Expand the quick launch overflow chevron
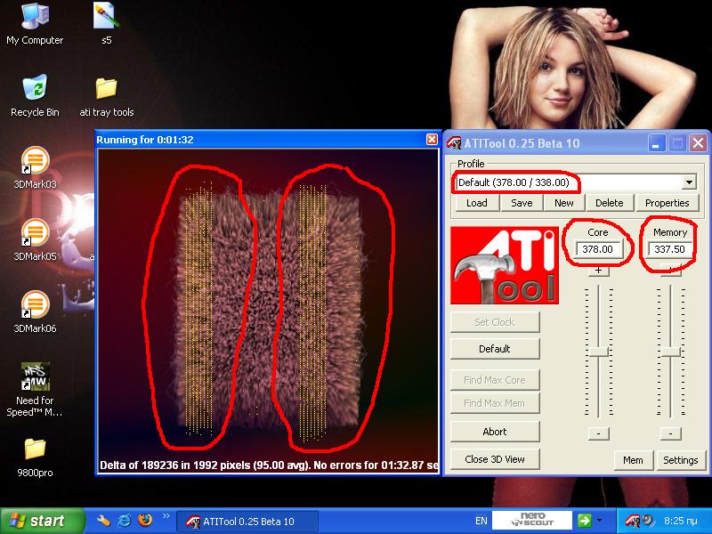This screenshot has width=712, height=534. coord(166,516)
